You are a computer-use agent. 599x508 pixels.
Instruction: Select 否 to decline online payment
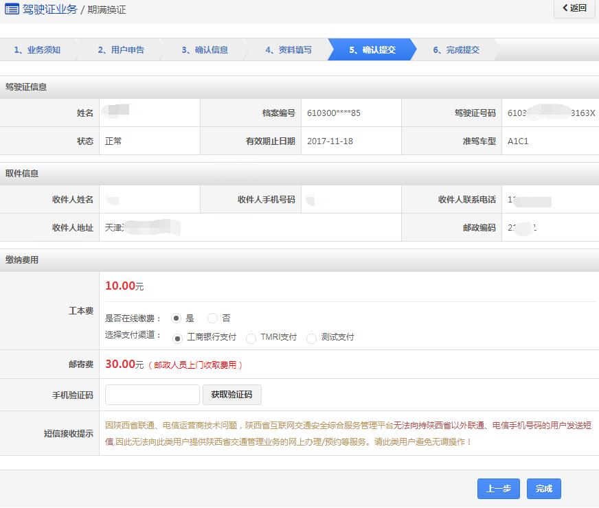pyautogui.click(x=213, y=318)
